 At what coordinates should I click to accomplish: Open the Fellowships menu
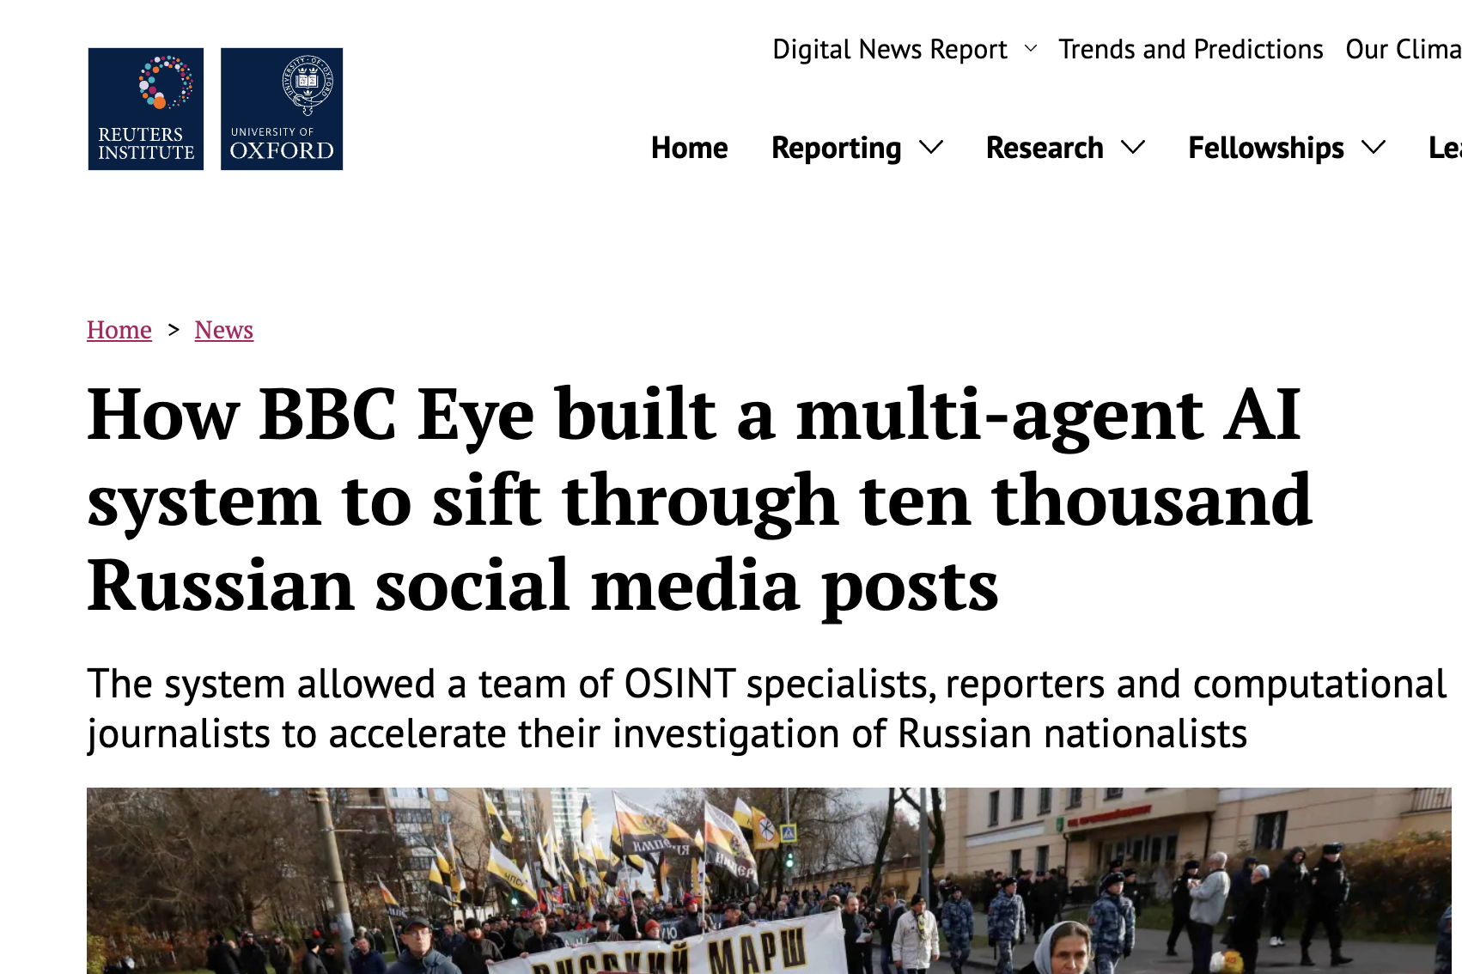(1266, 148)
